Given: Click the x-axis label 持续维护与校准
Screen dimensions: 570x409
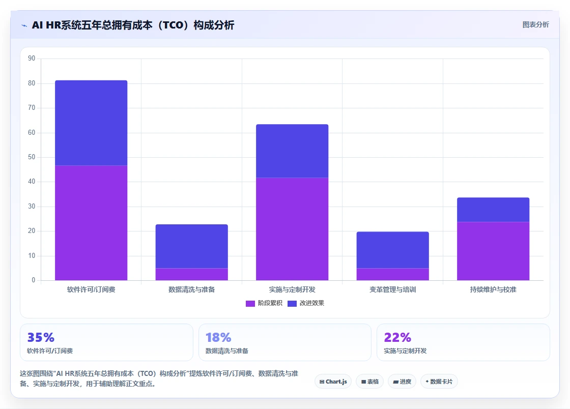Looking at the screenshot, I should click(493, 289).
